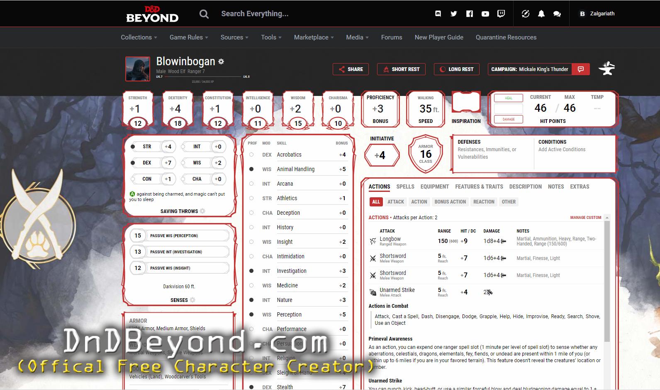Click the hit point amount input field
660x390 pixels.
coord(509,108)
